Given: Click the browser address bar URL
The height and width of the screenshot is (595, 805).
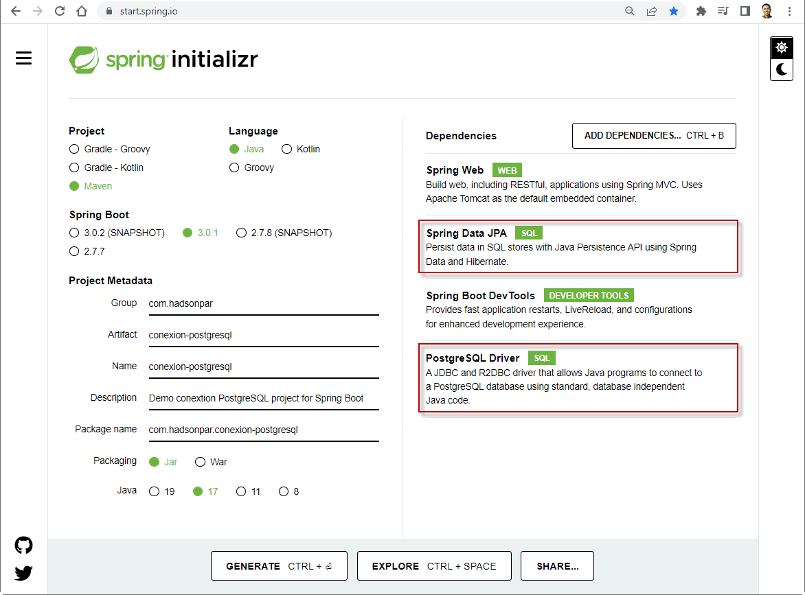Looking at the screenshot, I should point(149,11).
